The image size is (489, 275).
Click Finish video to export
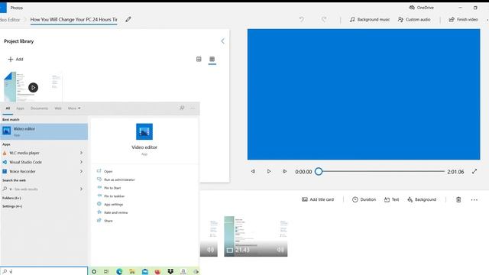click(x=463, y=19)
